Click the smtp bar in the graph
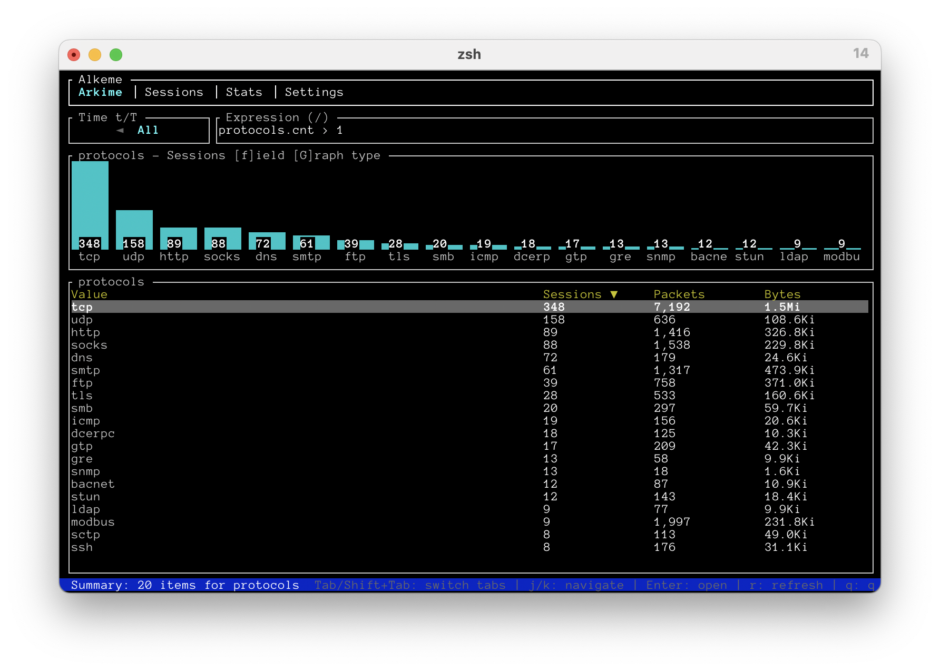Screen dimensions: 940x671 click(x=311, y=242)
